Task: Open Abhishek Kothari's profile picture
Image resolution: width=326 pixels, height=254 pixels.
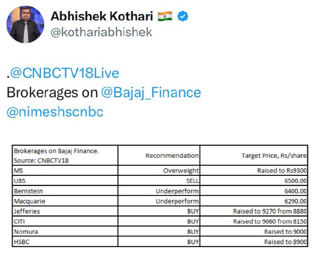Action: pos(25,24)
